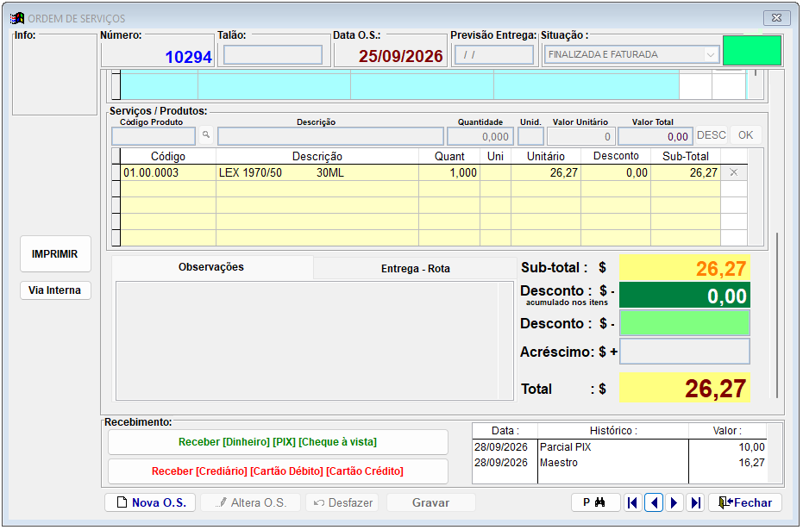
Task: Click the Valor Total input field
Action: (656, 136)
